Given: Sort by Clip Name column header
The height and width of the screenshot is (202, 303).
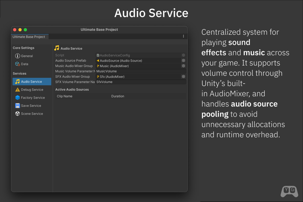Looking at the screenshot, I should pos(65,96).
